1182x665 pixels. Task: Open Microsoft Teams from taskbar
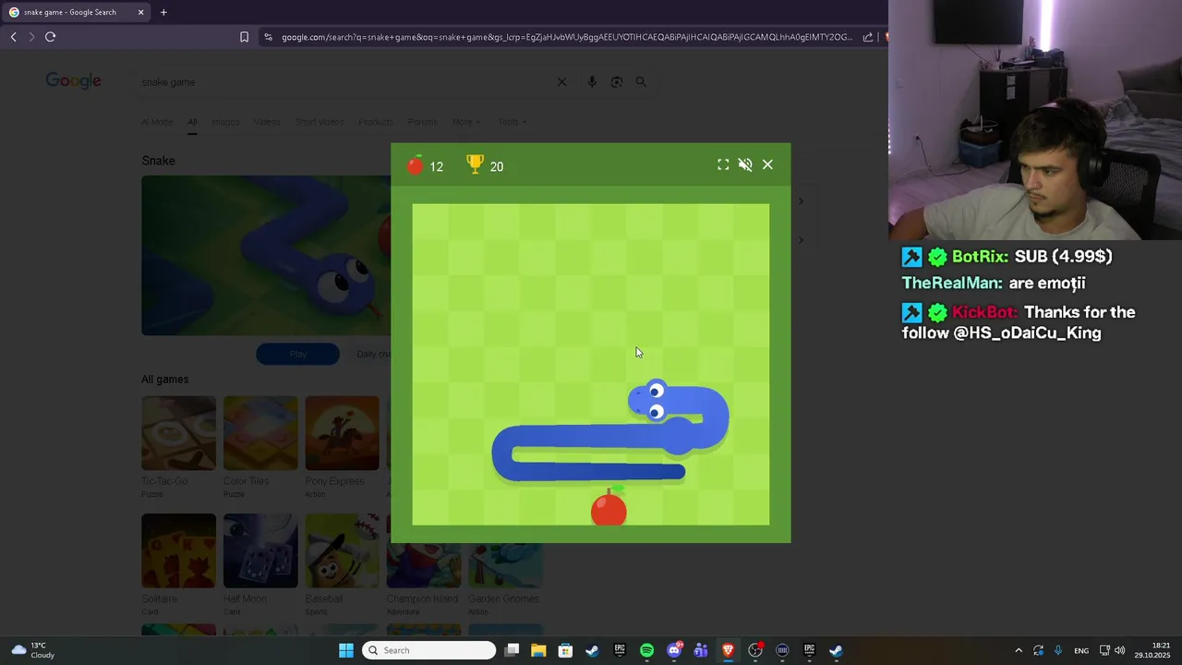pos(701,650)
